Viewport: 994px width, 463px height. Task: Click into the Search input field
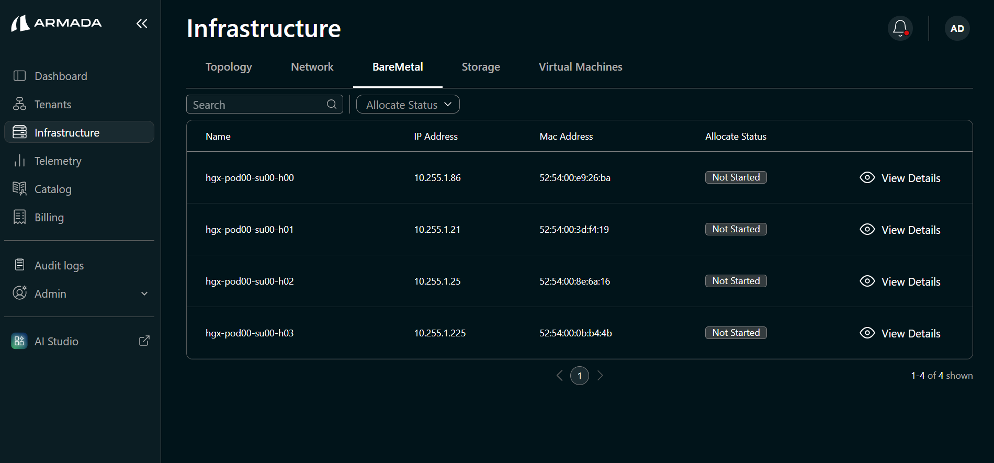coord(265,104)
